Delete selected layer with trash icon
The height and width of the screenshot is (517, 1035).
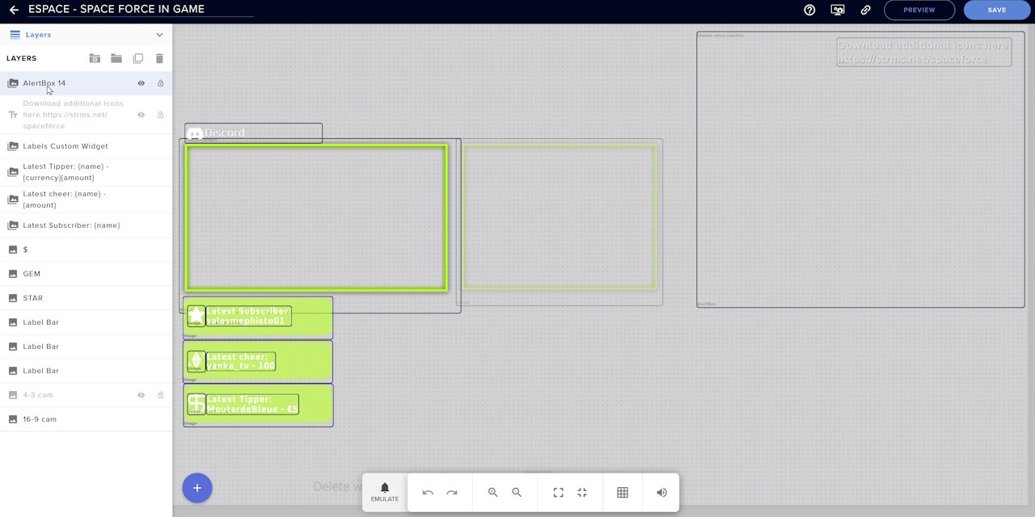(x=159, y=58)
